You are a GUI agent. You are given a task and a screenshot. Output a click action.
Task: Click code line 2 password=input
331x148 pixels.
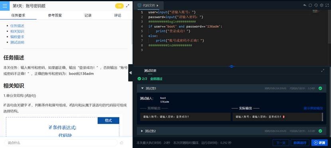click(175, 17)
